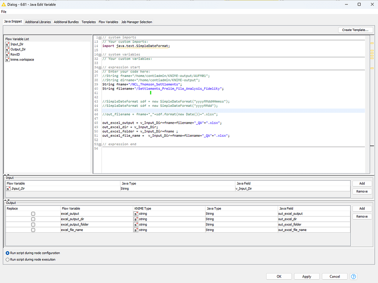Click Add button in Input section

pos(362,183)
